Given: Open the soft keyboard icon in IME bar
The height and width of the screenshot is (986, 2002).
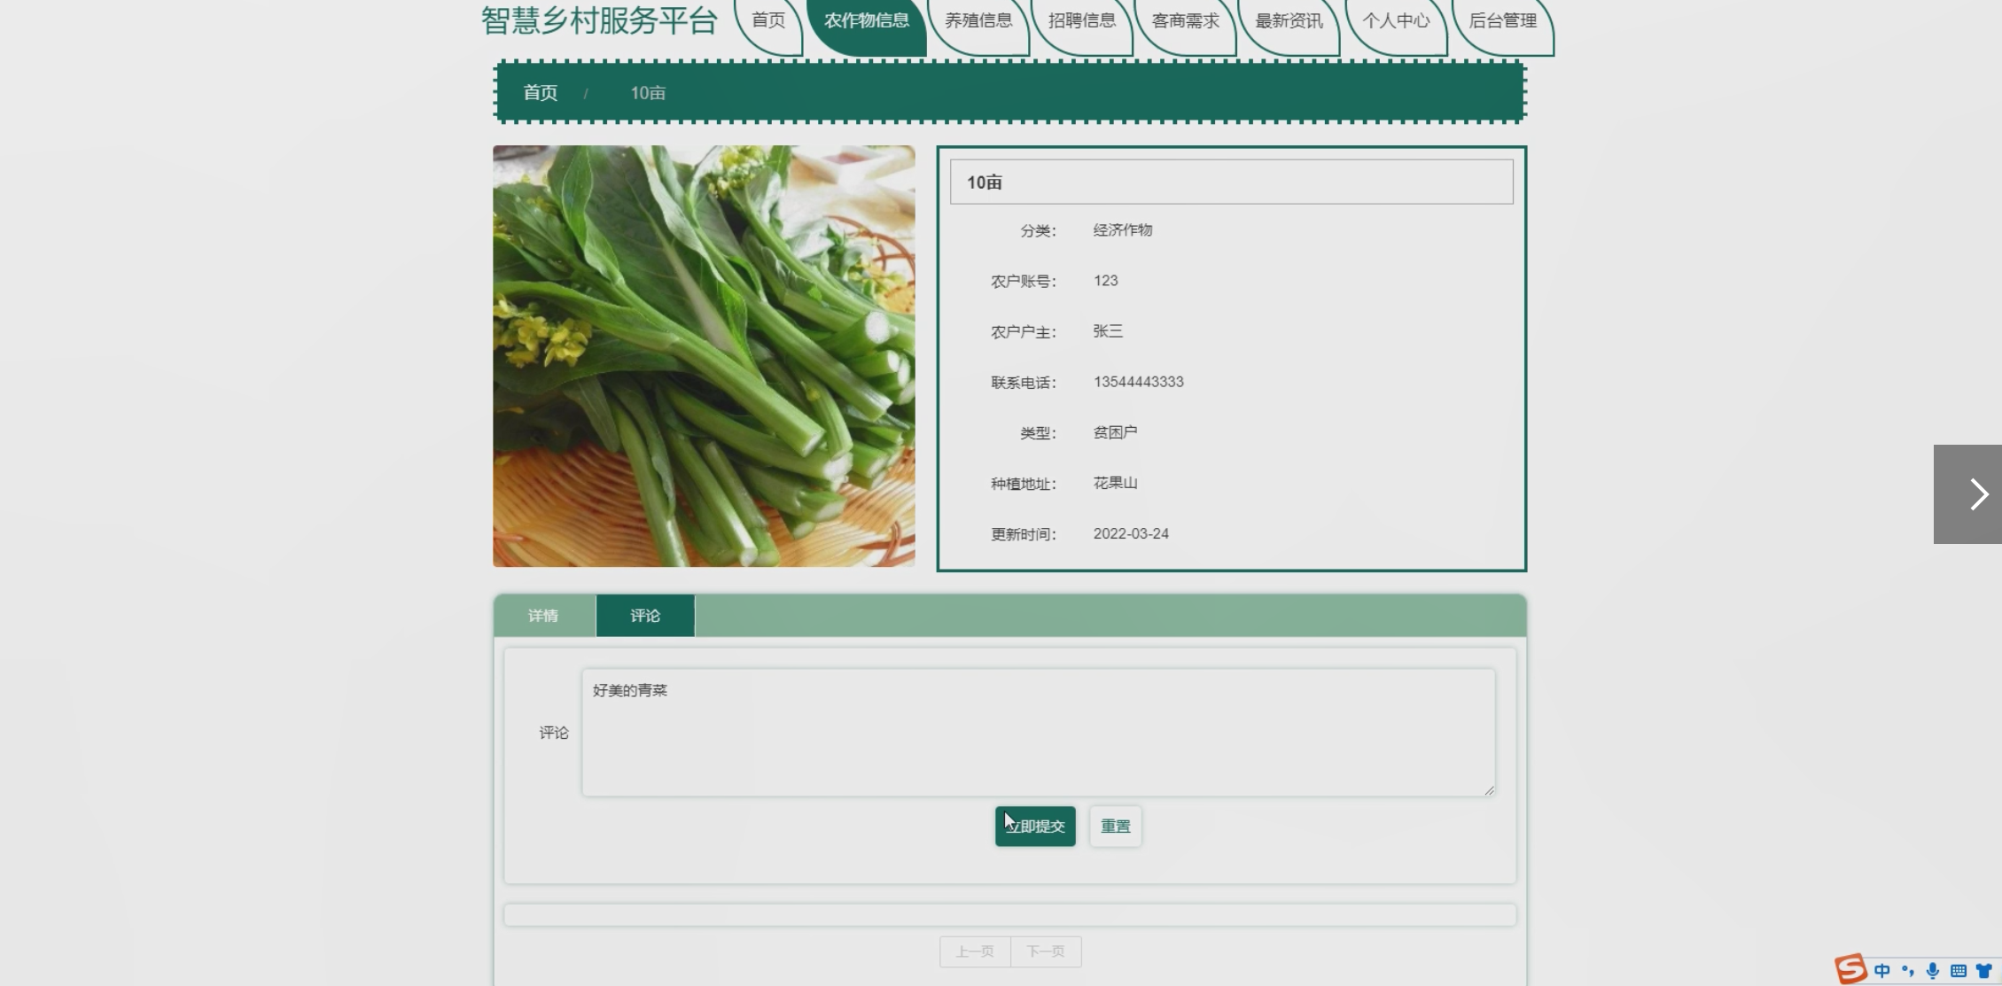Looking at the screenshot, I should pos(1959,971).
